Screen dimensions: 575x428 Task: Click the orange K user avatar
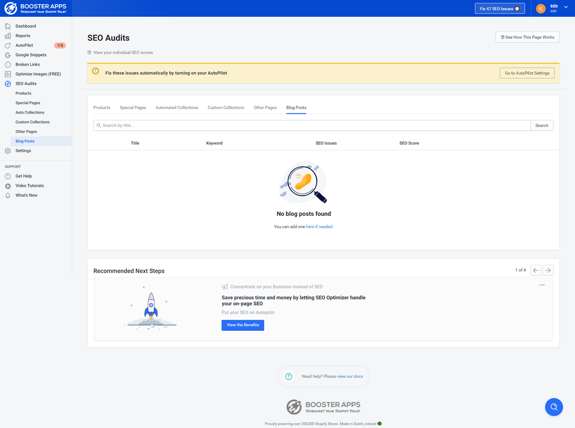541,9
